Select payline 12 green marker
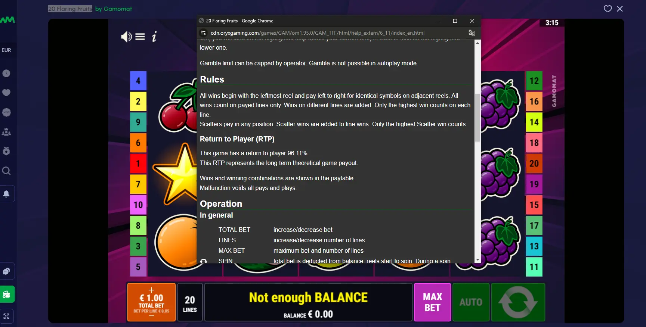 [x=534, y=81]
